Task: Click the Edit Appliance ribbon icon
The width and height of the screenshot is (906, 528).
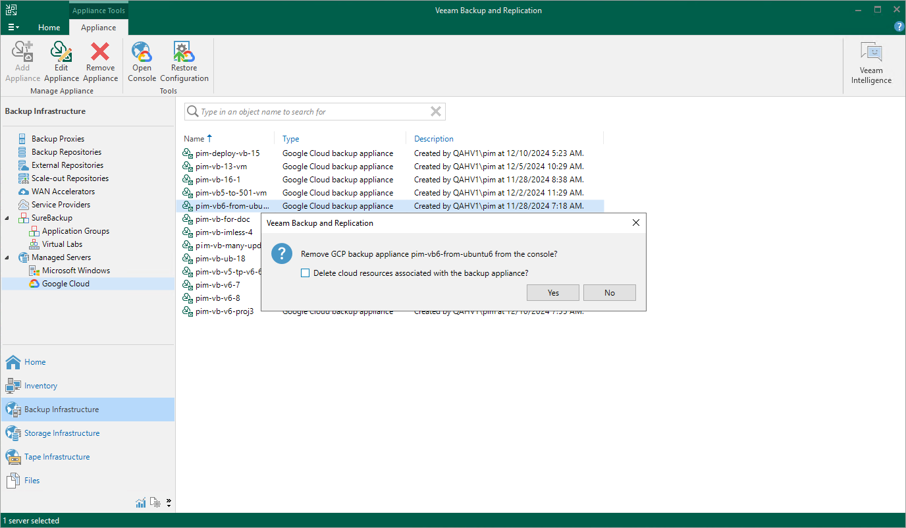Action: click(x=61, y=51)
